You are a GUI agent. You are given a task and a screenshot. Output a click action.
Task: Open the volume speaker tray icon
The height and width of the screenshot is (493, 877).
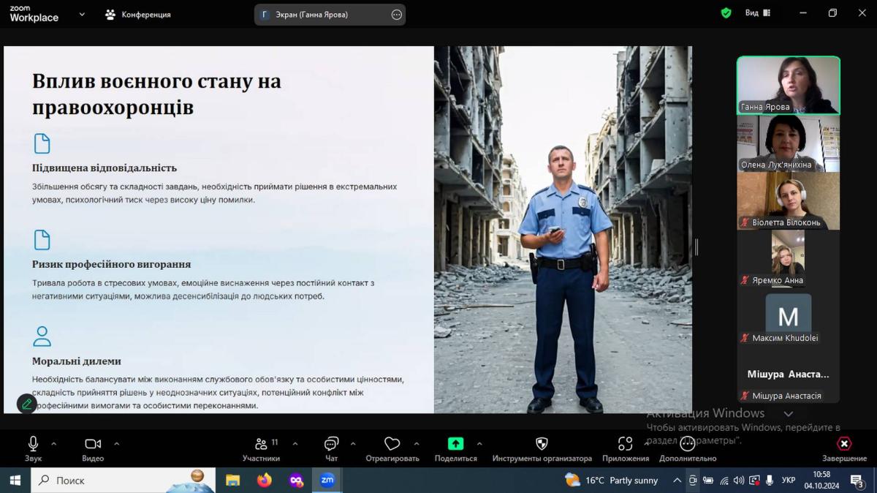pyautogui.click(x=739, y=481)
